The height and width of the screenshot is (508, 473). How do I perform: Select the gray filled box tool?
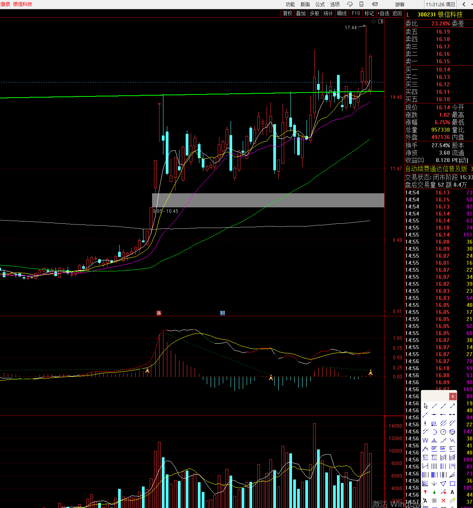pos(434,501)
